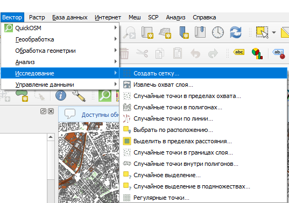Viewport: 289px width, 203px height.
Task: Click the green polygon layer icon
Action: click(22, 95)
